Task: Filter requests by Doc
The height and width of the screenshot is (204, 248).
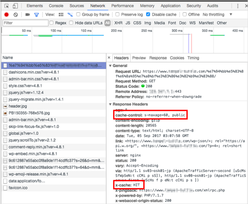Action: 182,23
